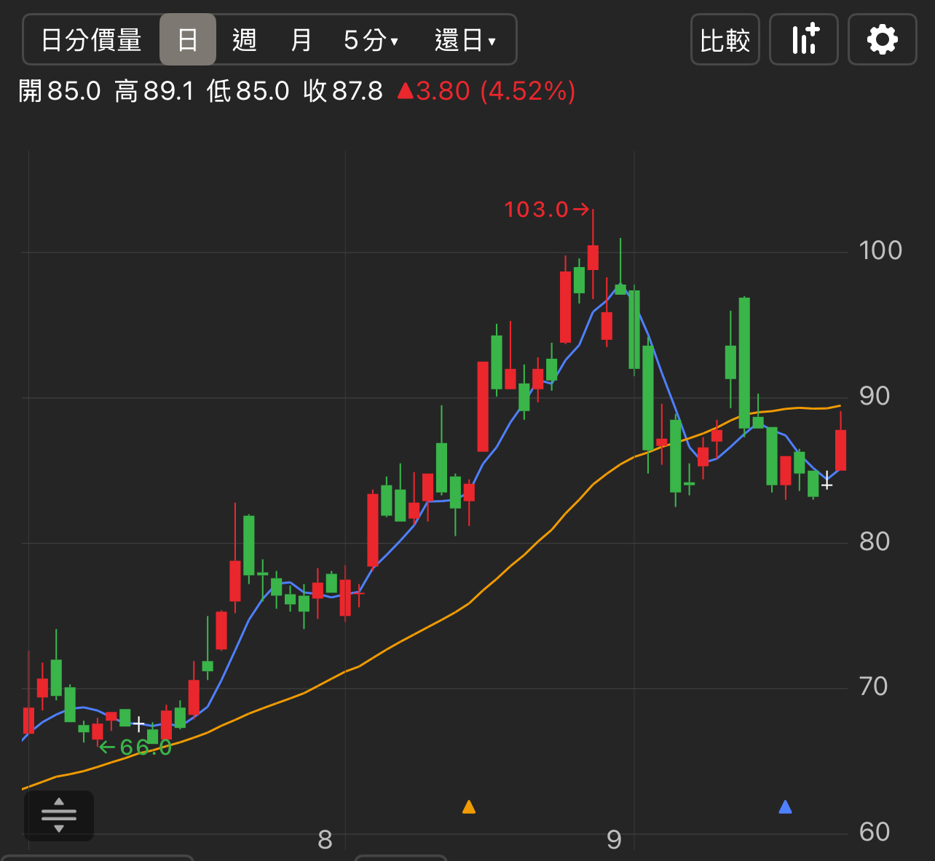935x861 pixels.
Task: Switch to the 日分價量 view
Action: click(x=91, y=40)
